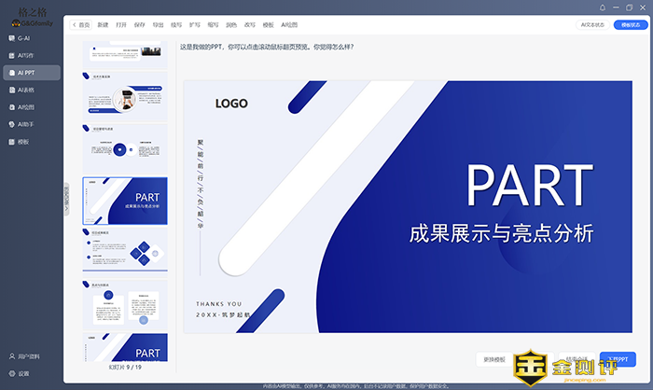Screen dimensions: 653x390
Task: Switch to AI文本状态 mode
Action: pyautogui.click(x=593, y=25)
